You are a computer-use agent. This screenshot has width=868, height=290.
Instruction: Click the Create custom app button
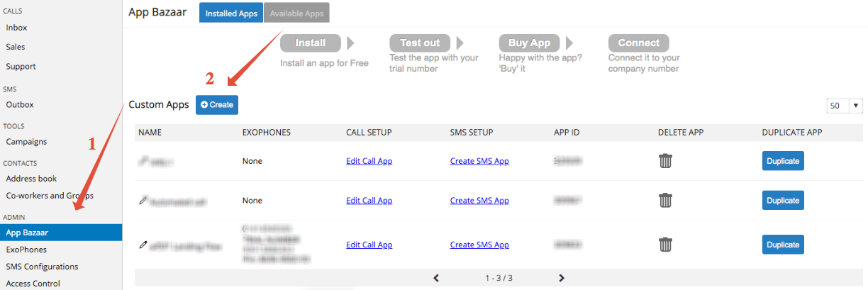(217, 104)
